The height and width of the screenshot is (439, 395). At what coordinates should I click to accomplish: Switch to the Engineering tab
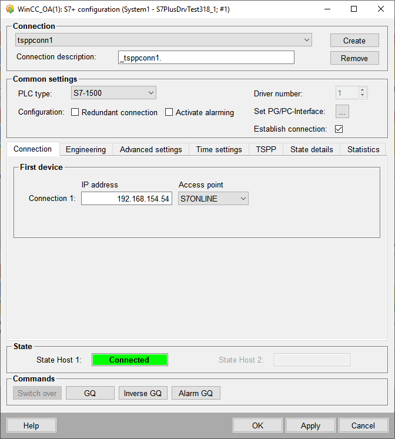tap(86, 149)
